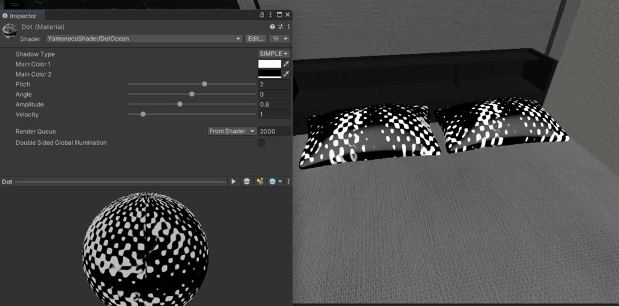This screenshot has height=306, width=619.
Task: Click the Main Color 2 label
Action: [x=33, y=74]
